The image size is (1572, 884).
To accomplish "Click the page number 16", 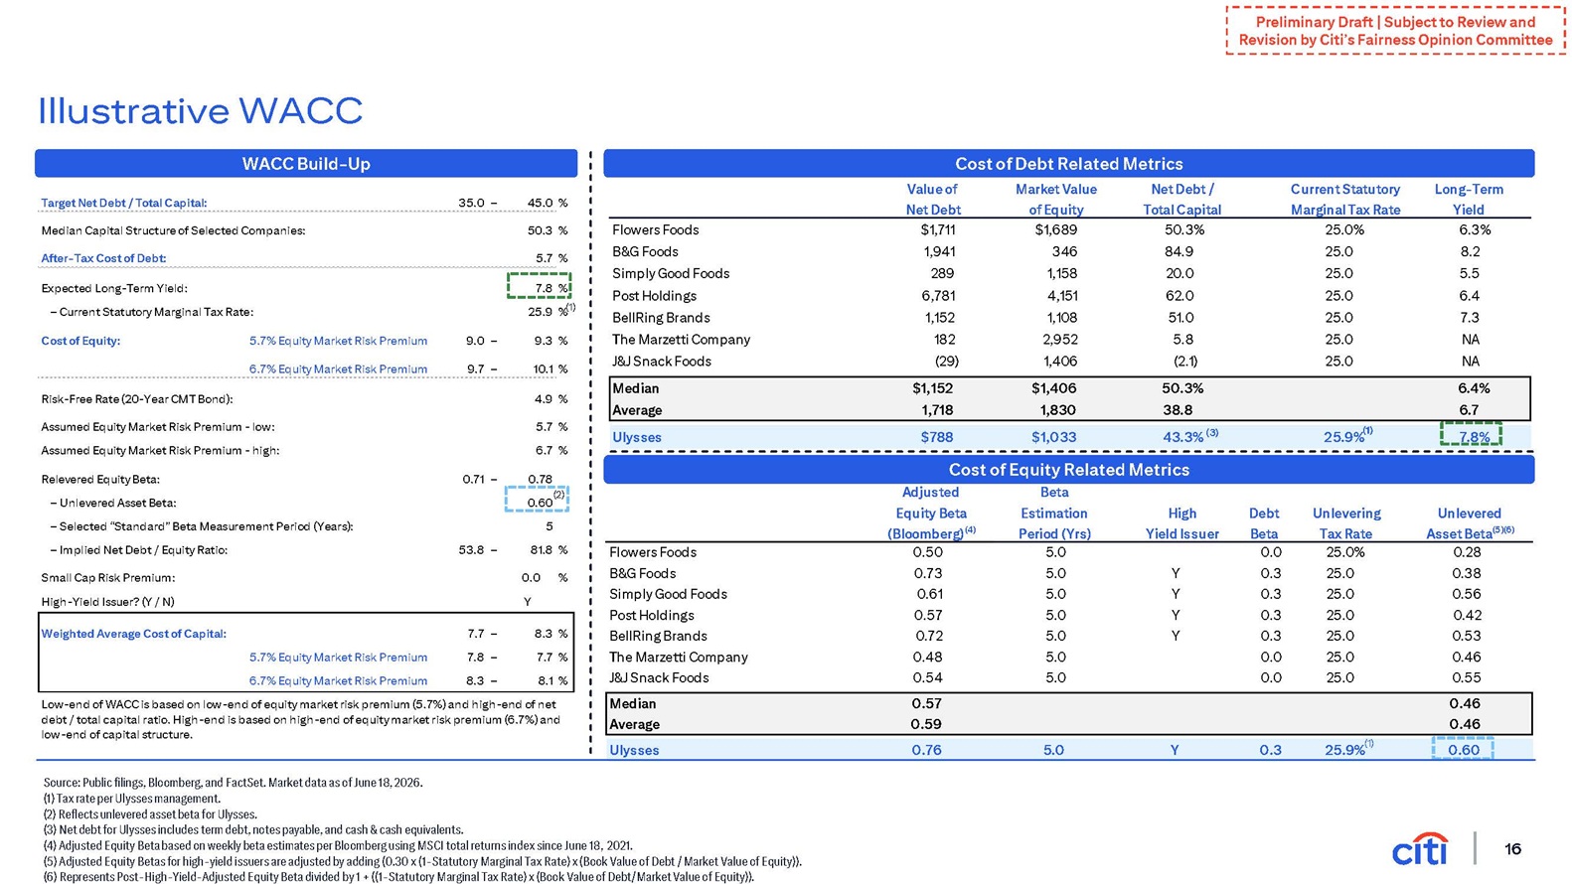I will [1512, 849].
